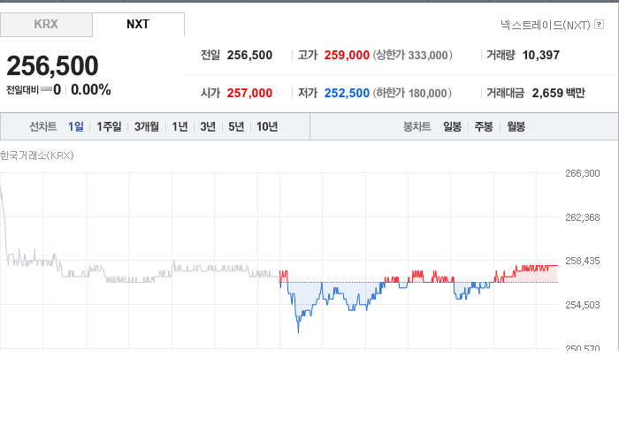619x433 pixels.
Task: Click the 254,503 axis label
Action: [582, 305]
